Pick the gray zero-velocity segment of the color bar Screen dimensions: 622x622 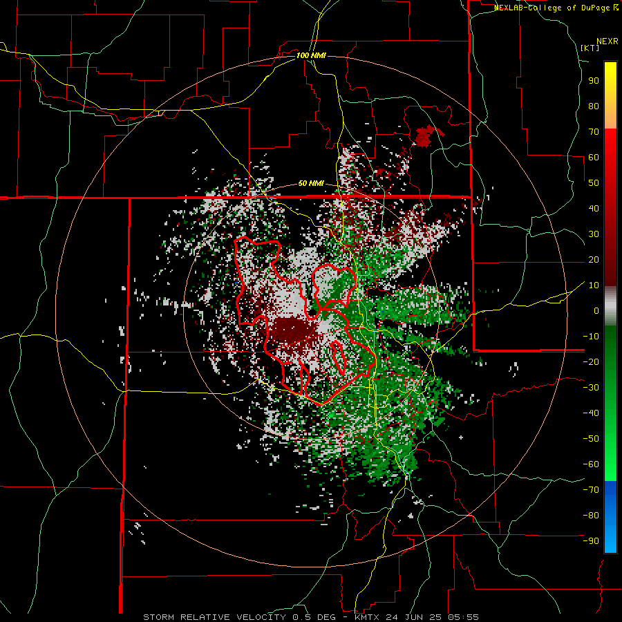click(610, 306)
